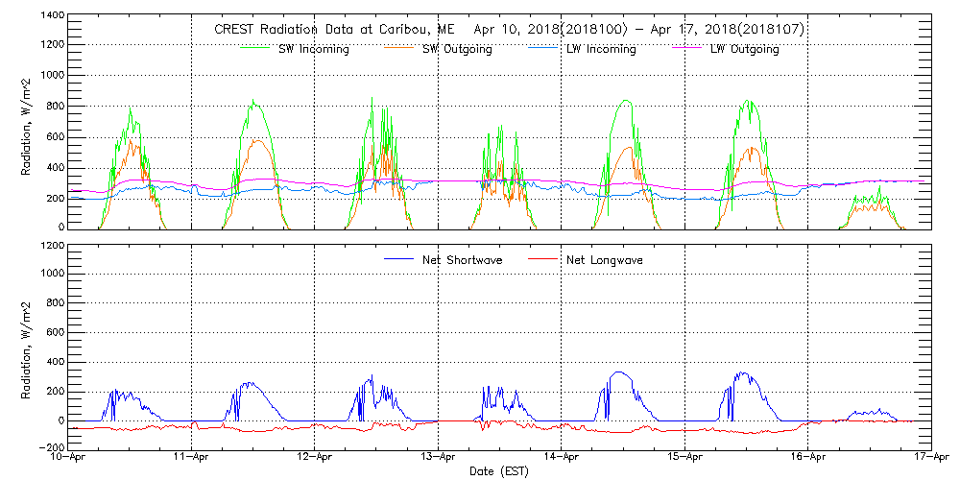Click the '10-Apr' x-axis date label

68,458
